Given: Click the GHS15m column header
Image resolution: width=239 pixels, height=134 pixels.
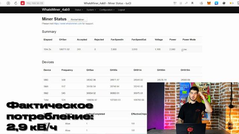Looking at the screenshot, I should (x=185, y=70).
